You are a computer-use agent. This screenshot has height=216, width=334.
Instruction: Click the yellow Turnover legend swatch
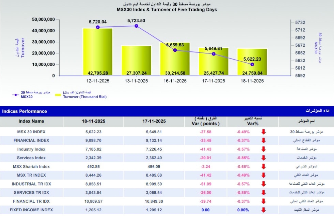58,95
